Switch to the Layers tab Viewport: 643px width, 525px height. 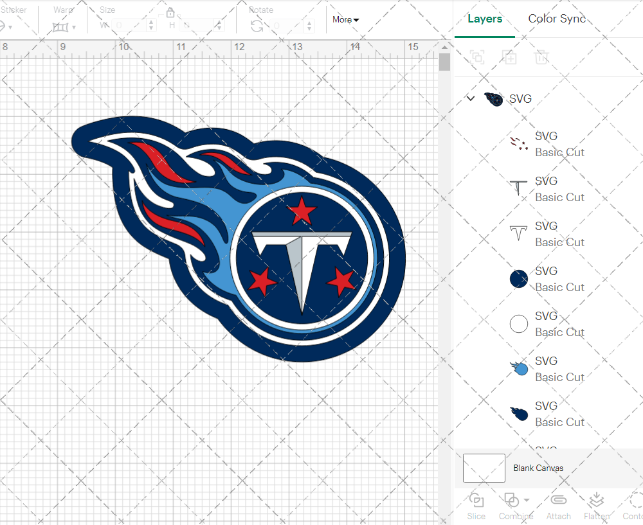tap(485, 19)
